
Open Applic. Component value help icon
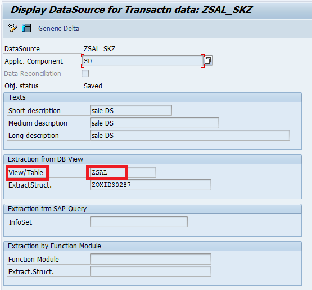coord(208,61)
